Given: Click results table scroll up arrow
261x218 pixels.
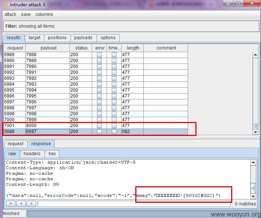Looking at the screenshot, I should coord(255,55).
